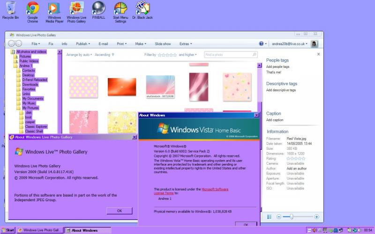Image resolution: width=375 pixels, height=234 pixels.
Task: Toggle Ascending sort order
Action: (x=105, y=55)
